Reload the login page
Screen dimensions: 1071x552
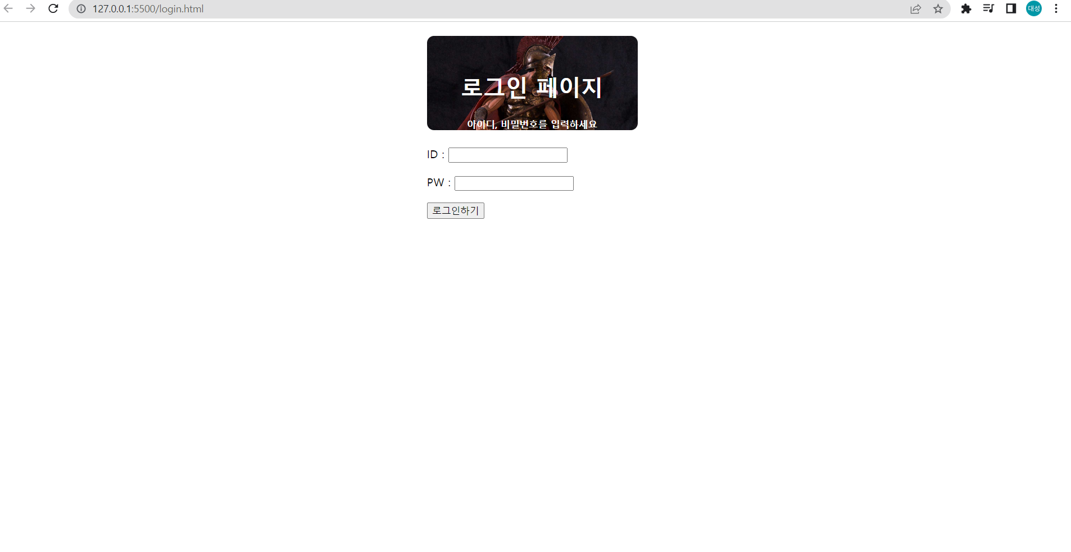pyautogui.click(x=53, y=8)
